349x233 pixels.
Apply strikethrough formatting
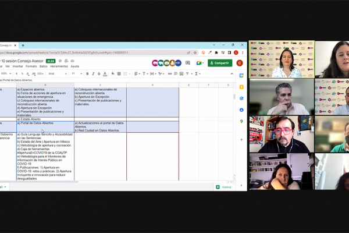(99, 74)
